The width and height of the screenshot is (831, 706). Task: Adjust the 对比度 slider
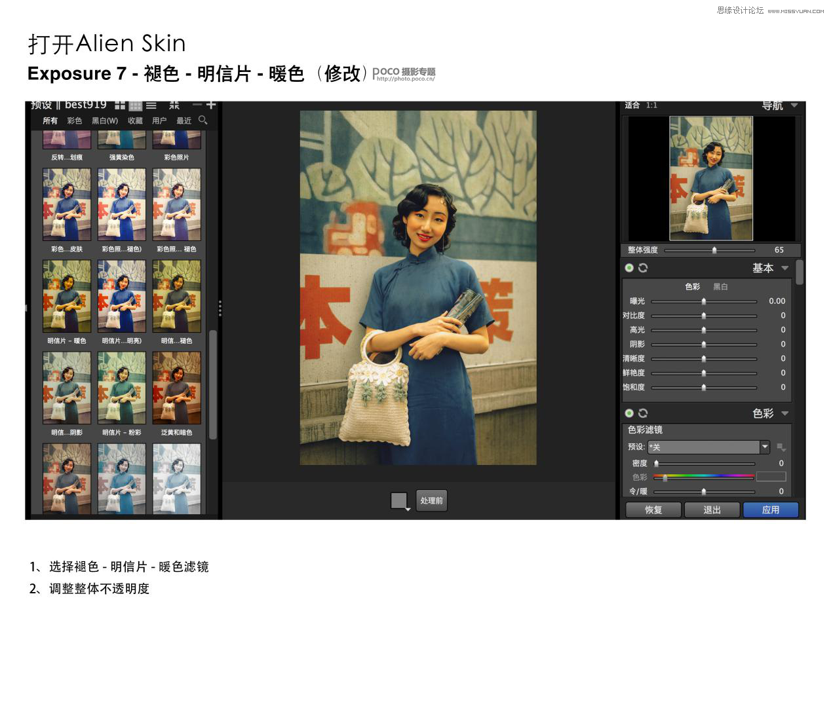pos(704,316)
